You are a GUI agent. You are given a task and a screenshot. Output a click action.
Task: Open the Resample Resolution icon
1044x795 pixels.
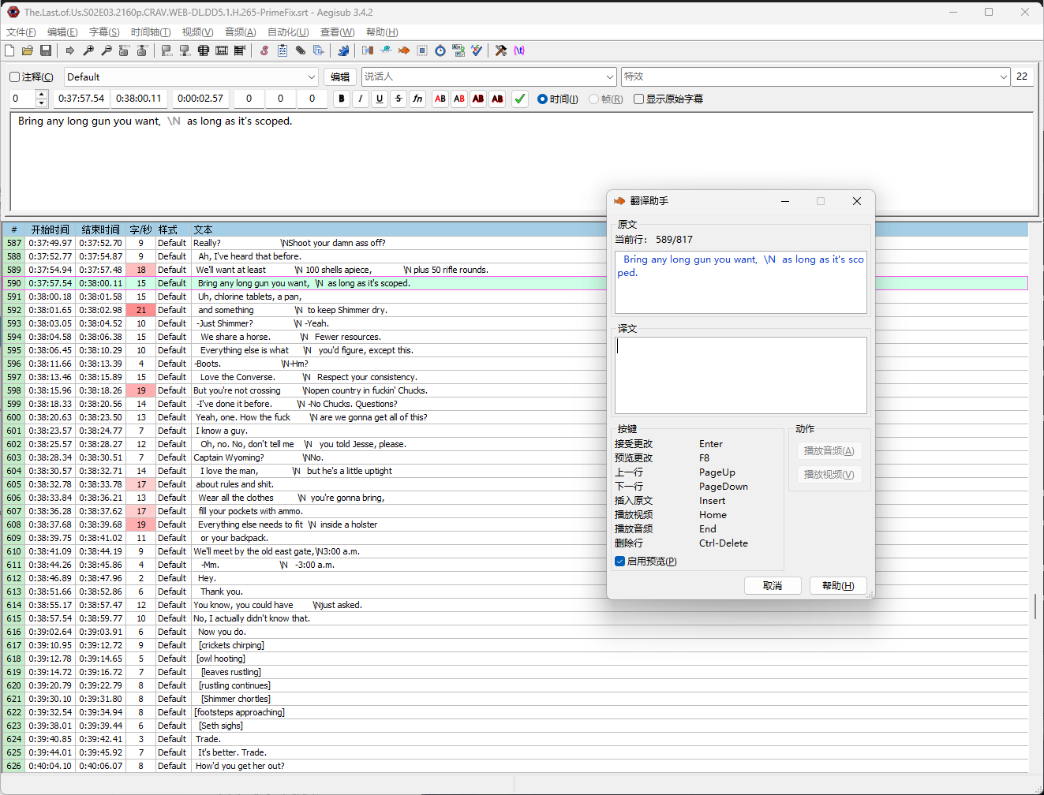pyautogui.click(x=422, y=50)
